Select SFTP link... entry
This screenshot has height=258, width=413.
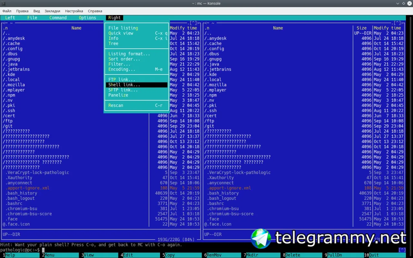137,90
